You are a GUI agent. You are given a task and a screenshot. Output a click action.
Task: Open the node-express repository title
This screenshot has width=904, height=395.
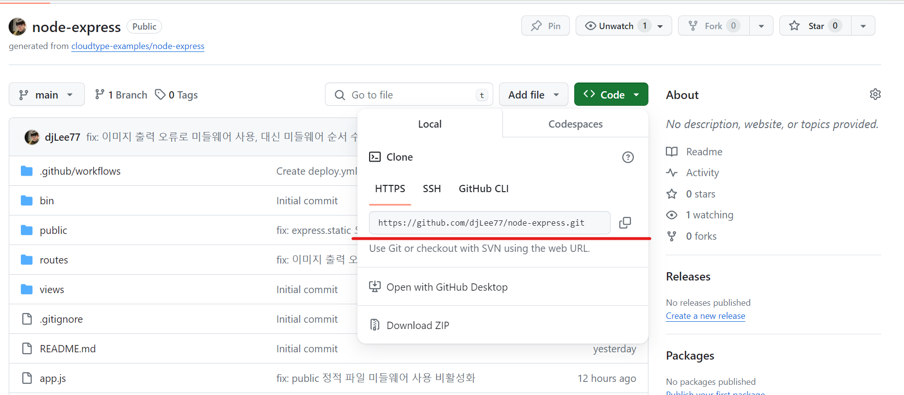coord(76,27)
